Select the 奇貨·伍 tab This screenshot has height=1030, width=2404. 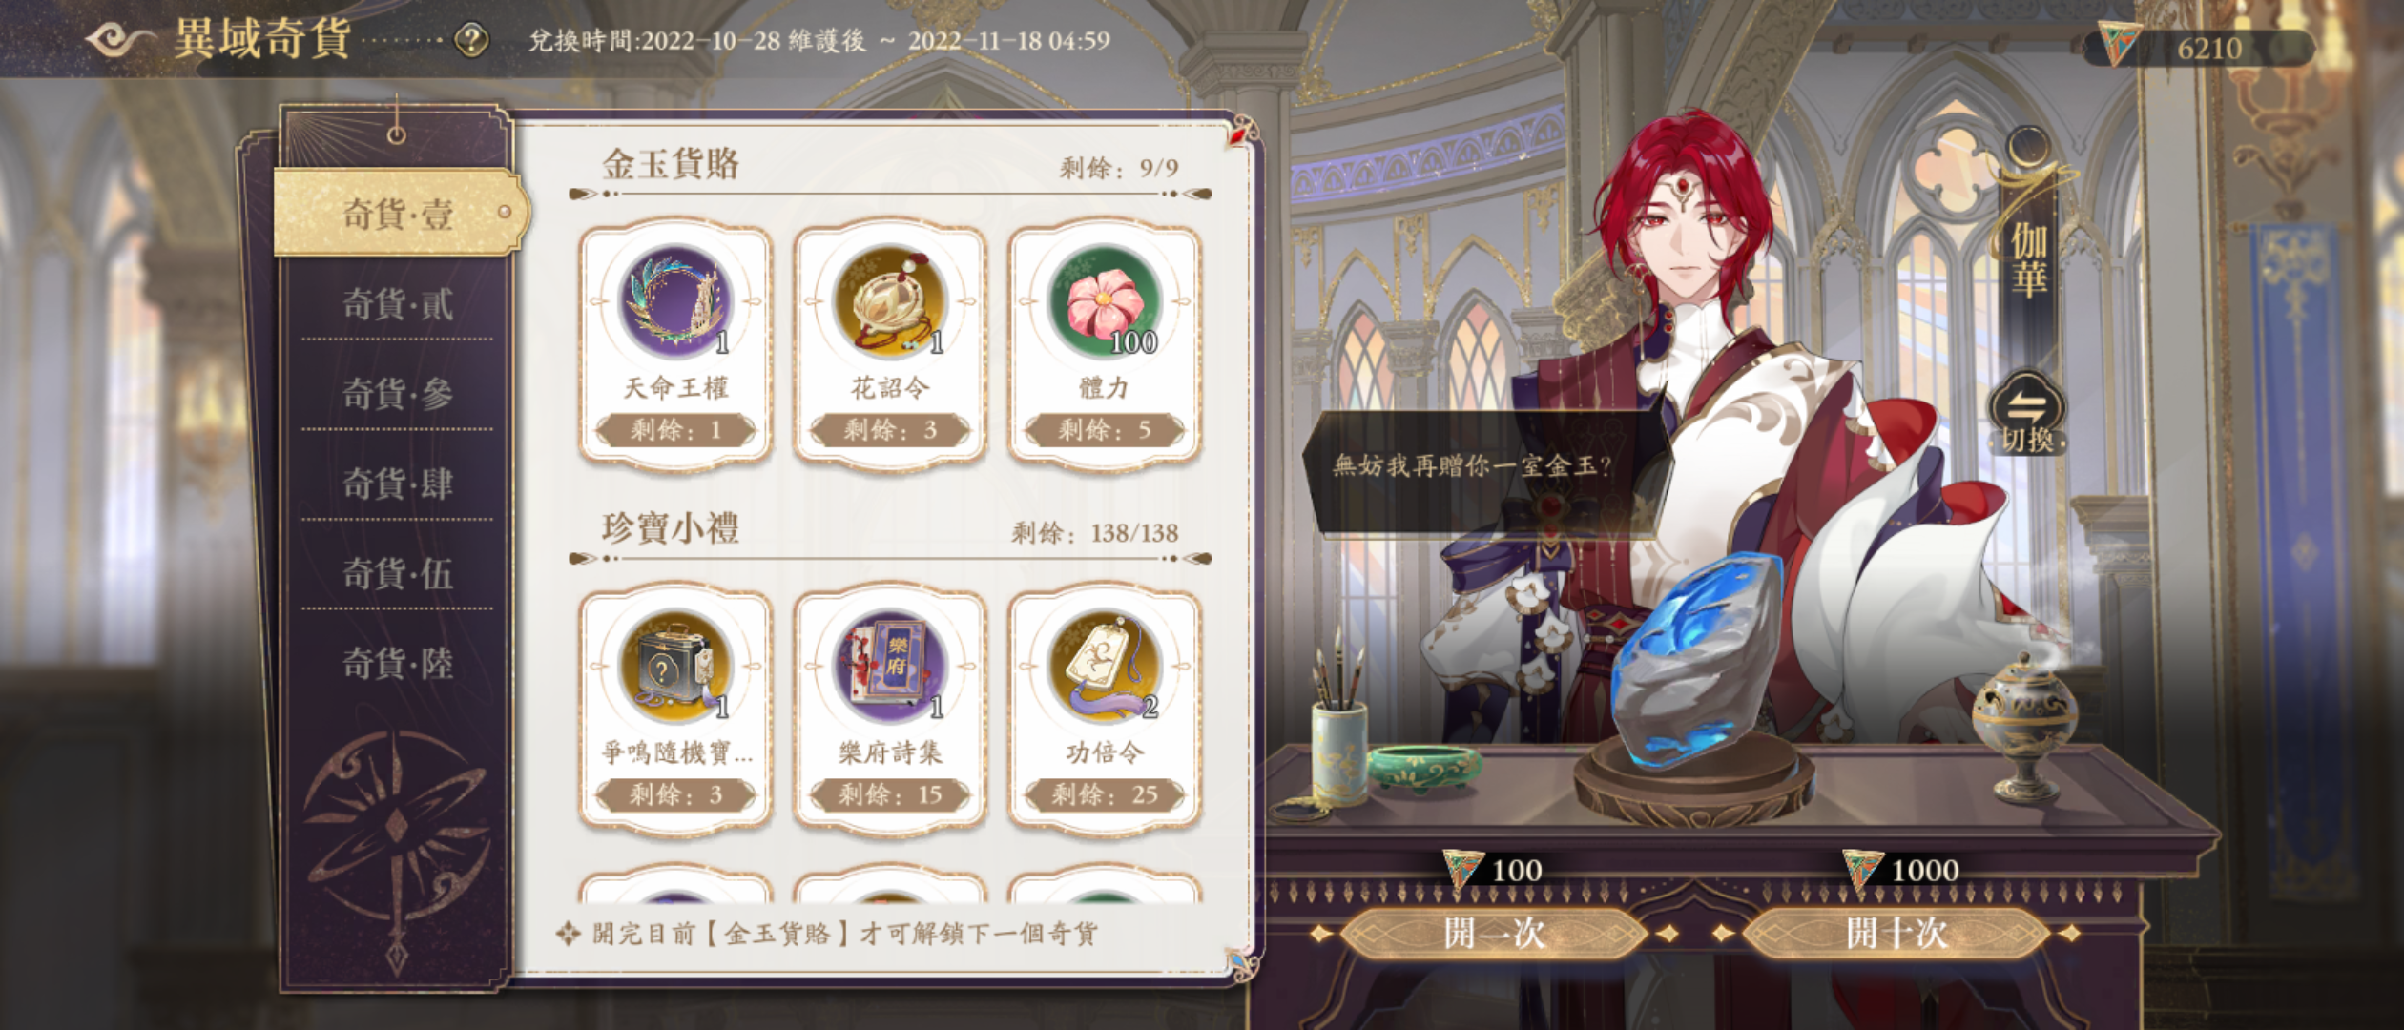[x=398, y=573]
